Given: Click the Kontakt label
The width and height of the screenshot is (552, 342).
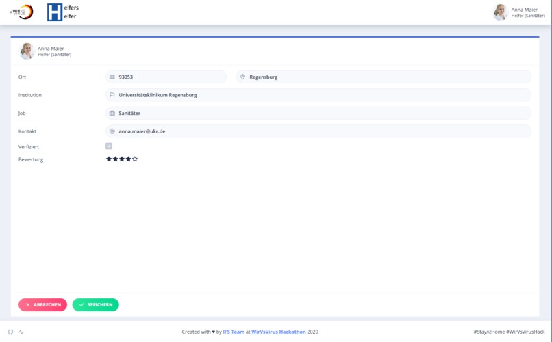Looking at the screenshot, I should [27, 131].
